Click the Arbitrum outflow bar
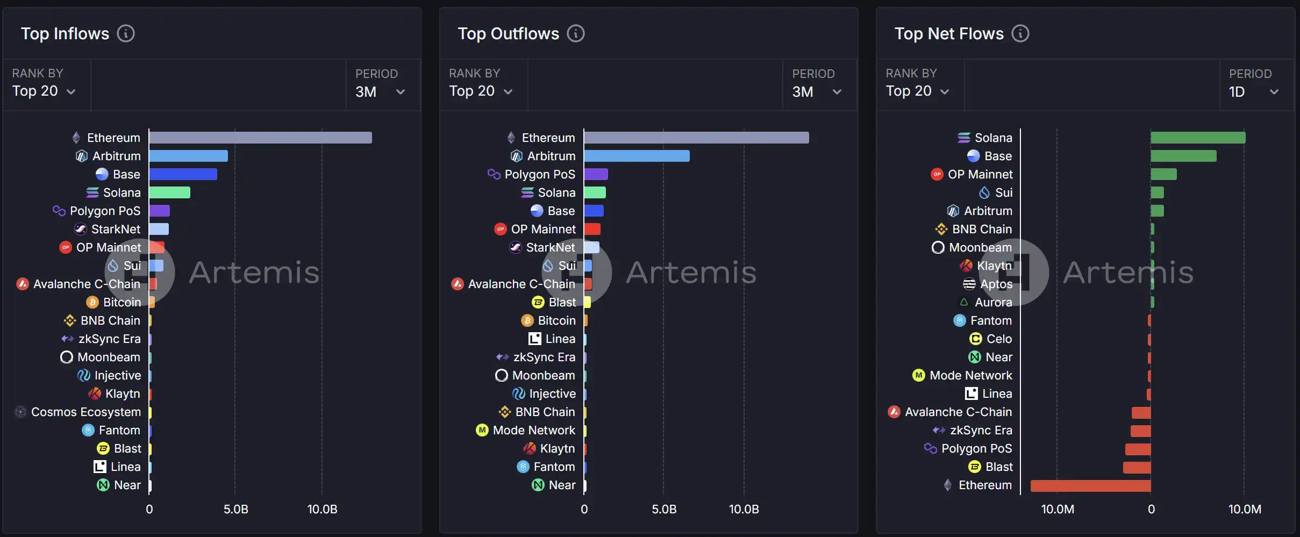 [637, 156]
